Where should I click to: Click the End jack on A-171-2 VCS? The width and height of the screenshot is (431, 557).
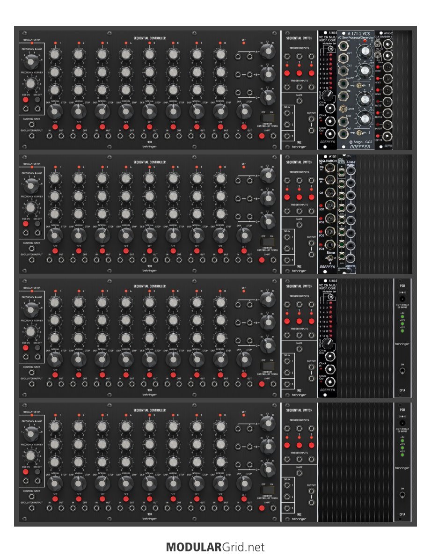pos(343,121)
